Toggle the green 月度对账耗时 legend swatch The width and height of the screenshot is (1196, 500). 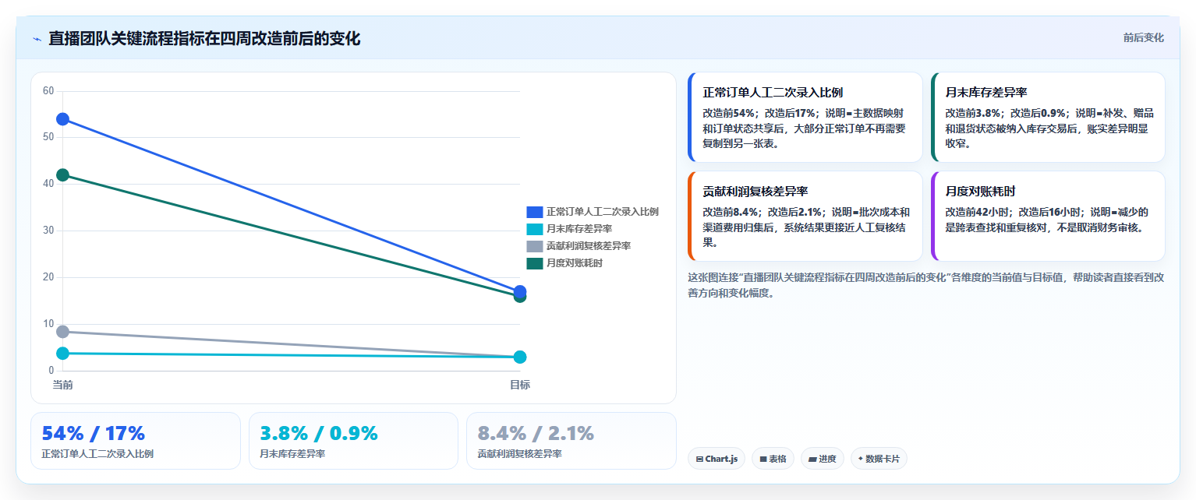[534, 263]
